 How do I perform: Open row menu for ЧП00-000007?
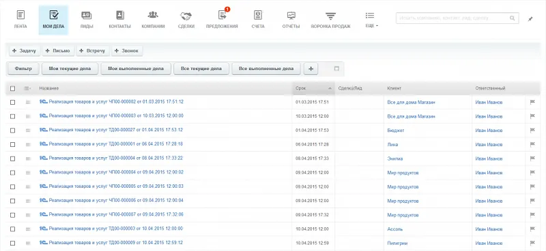tap(28, 215)
